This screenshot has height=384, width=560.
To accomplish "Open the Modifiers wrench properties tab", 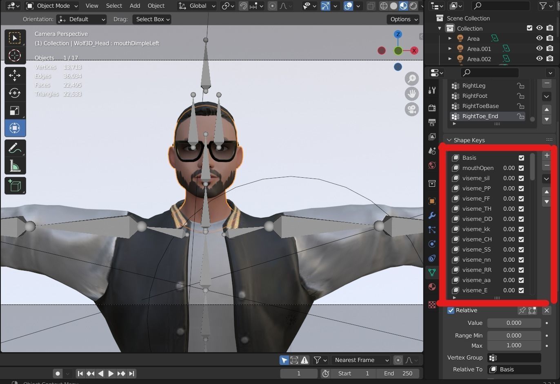I will click(x=432, y=215).
